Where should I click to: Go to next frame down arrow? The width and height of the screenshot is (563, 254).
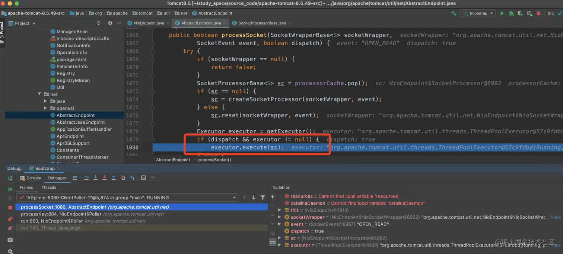[254, 198]
